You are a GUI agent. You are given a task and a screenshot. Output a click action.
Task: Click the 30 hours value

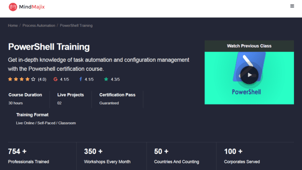pos(16,103)
